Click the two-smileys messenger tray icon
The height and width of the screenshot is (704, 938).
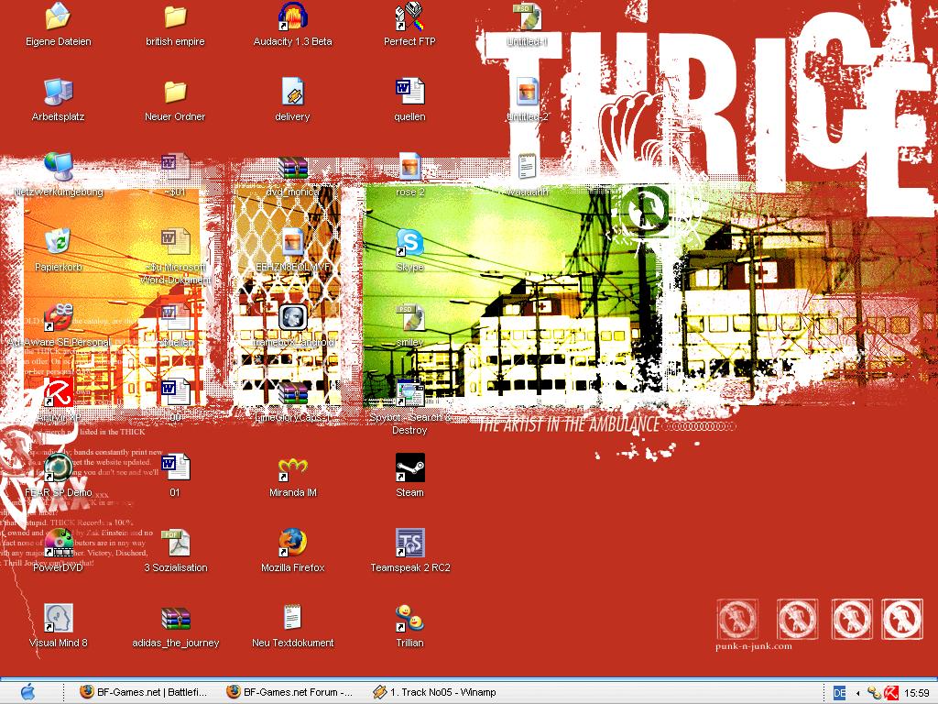pyautogui.click(x=874, y=693)
